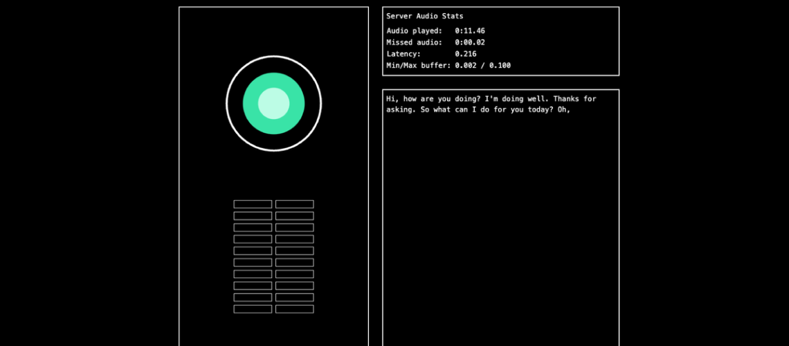Select the buffer value 0.002 / 0.100

483,66
